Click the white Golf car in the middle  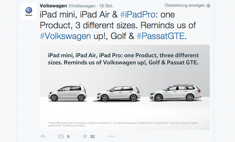click(118, 94)
